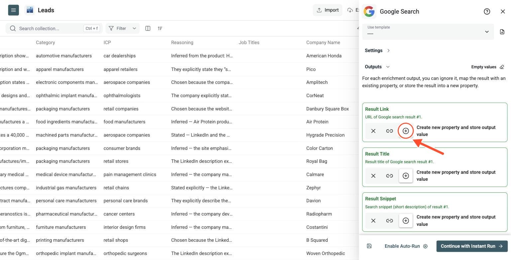Open the Use template dropdown
The width and height of the screenshot is (511, 260).
click(x=428, y=32)
